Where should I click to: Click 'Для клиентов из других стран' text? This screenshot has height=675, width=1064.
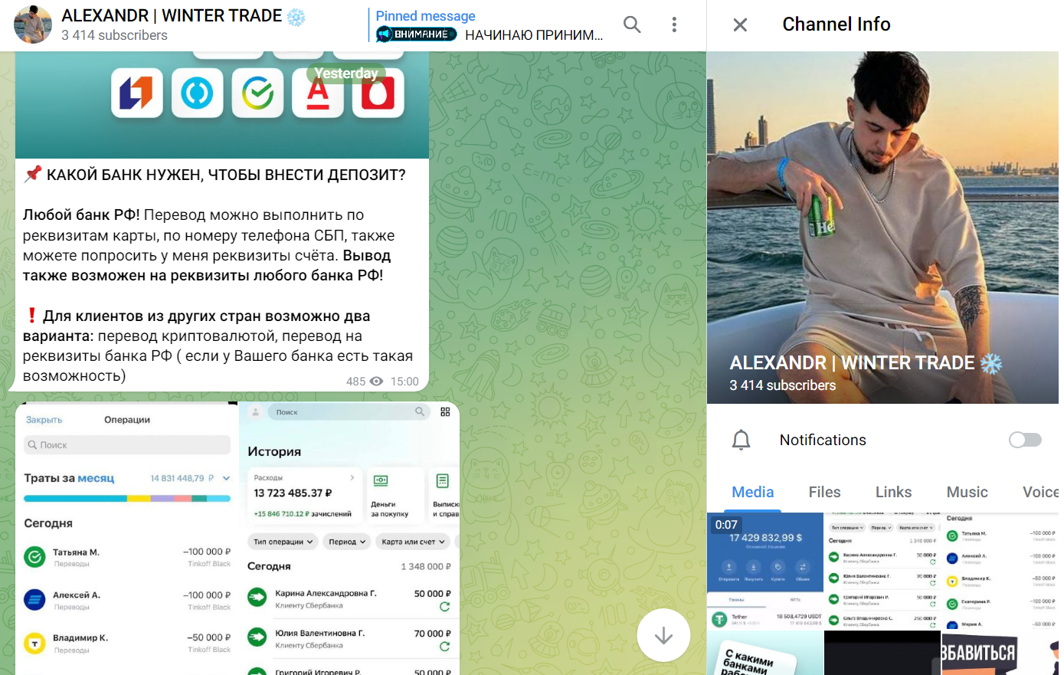point(206,316)
